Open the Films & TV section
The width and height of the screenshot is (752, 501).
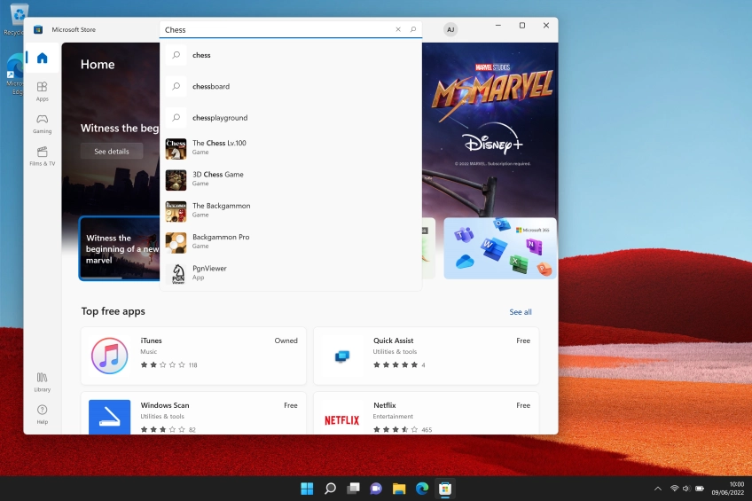pyautogui.click(x=43, y=156)
